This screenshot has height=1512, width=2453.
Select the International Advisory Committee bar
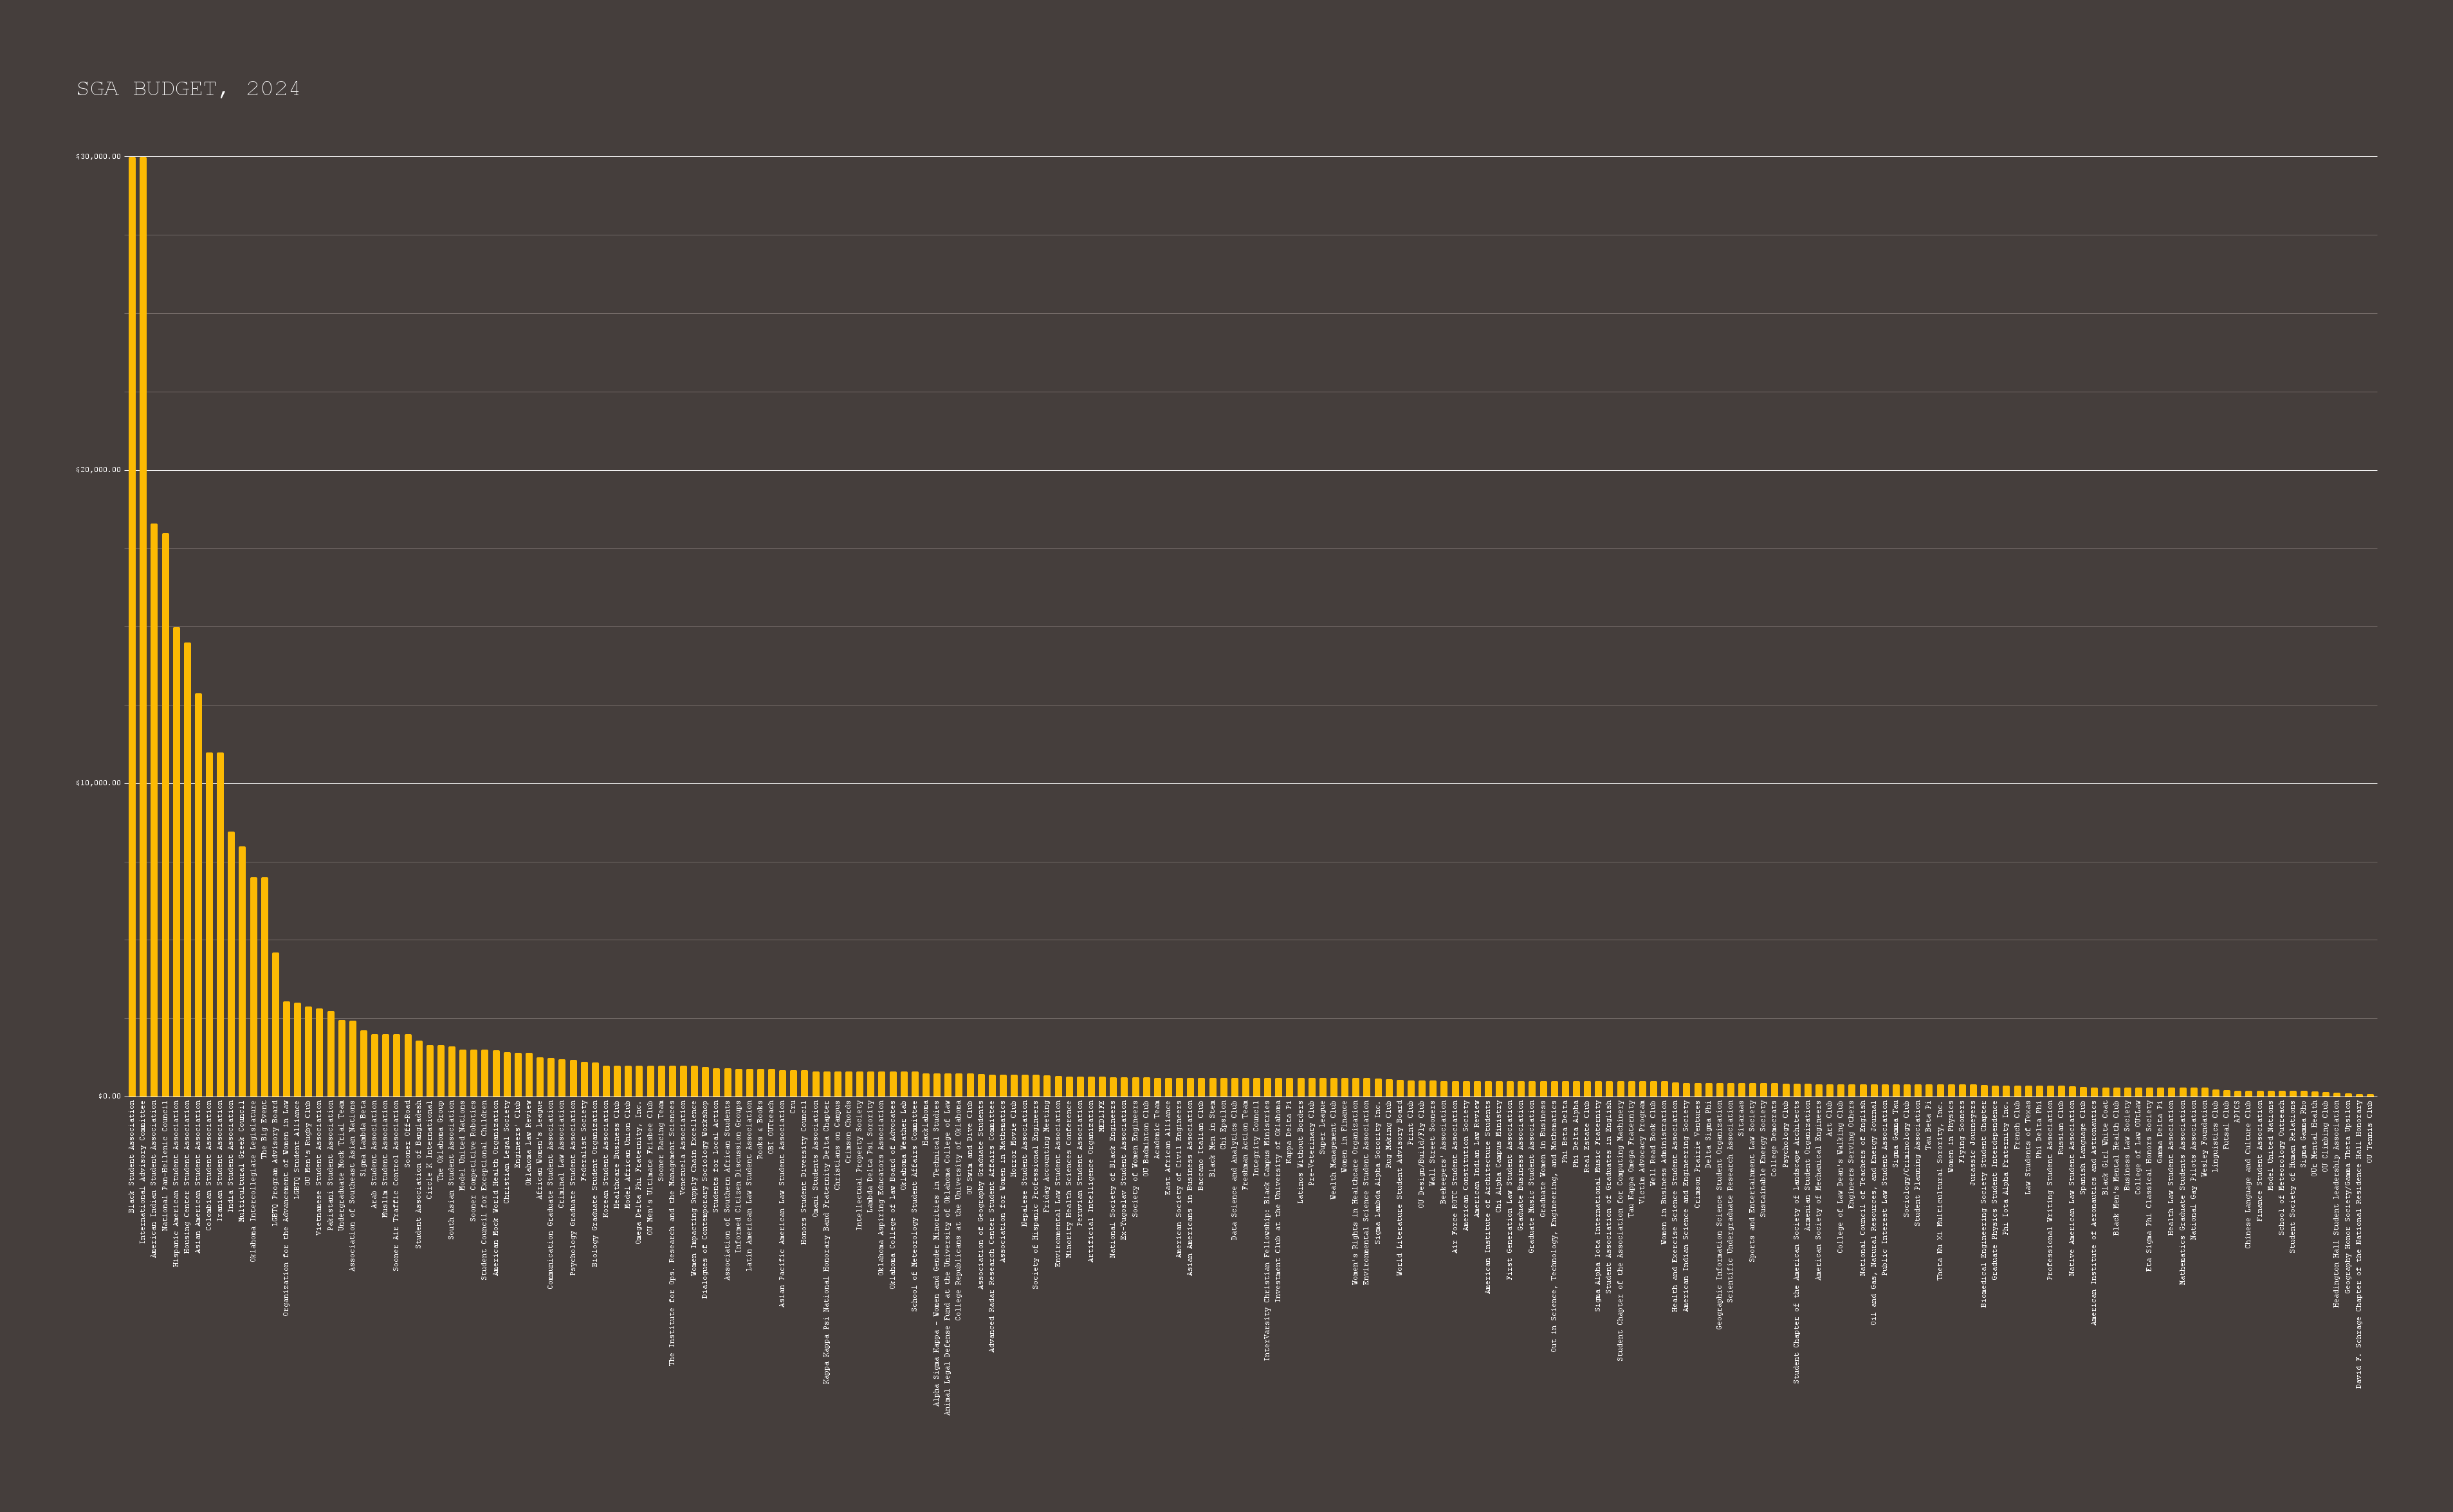pyautogui.click(x=143, y=626)
